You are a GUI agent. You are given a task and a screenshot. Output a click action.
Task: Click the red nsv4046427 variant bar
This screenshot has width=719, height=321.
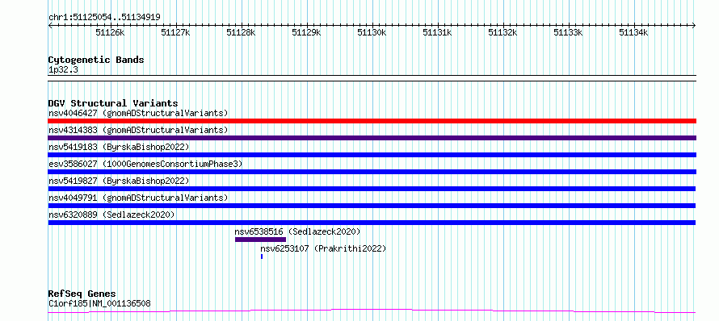point(372,121)
